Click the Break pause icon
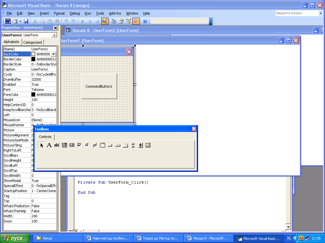This screenshot has height=243, width=325. 90,21
